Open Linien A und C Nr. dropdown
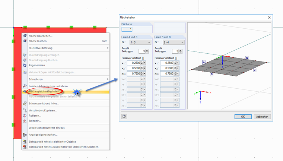The width and height of the screenshot is (283, 161). 140,42
